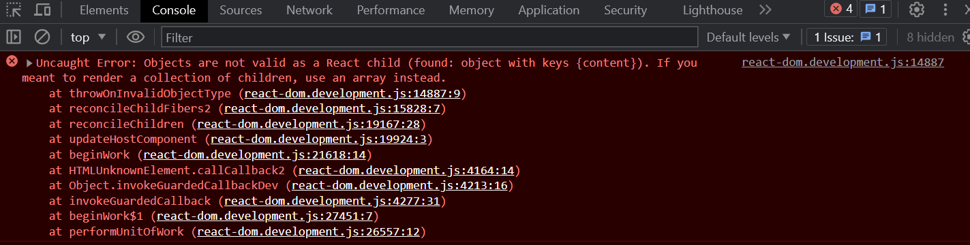
Task: Open the top JavaScript context dropdown
Action: click(89, 37)
